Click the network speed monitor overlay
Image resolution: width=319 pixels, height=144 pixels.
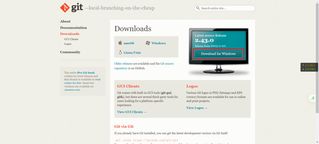click(309, 67)
